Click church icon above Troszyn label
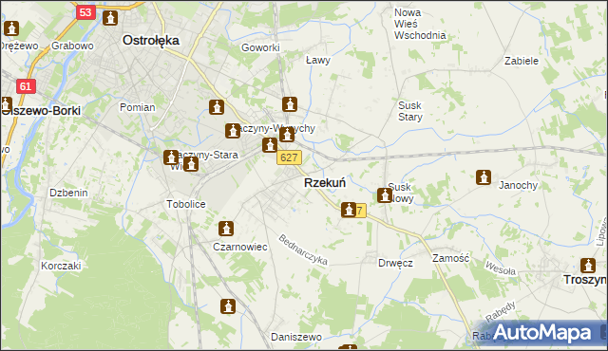Image resolution: width=608 pixels, height=351 pixels. click(x=588, y=266)
